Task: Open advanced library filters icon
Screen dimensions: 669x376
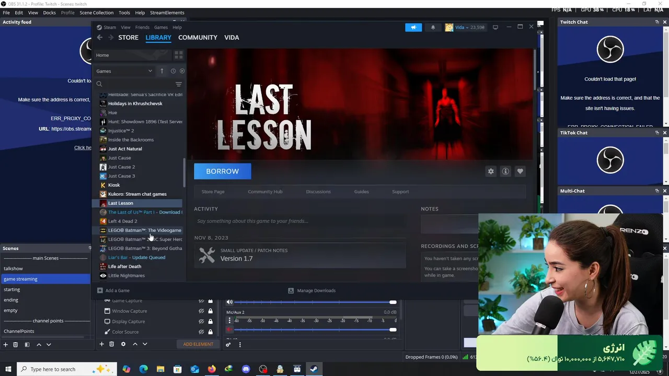Action: click(179, 84)
